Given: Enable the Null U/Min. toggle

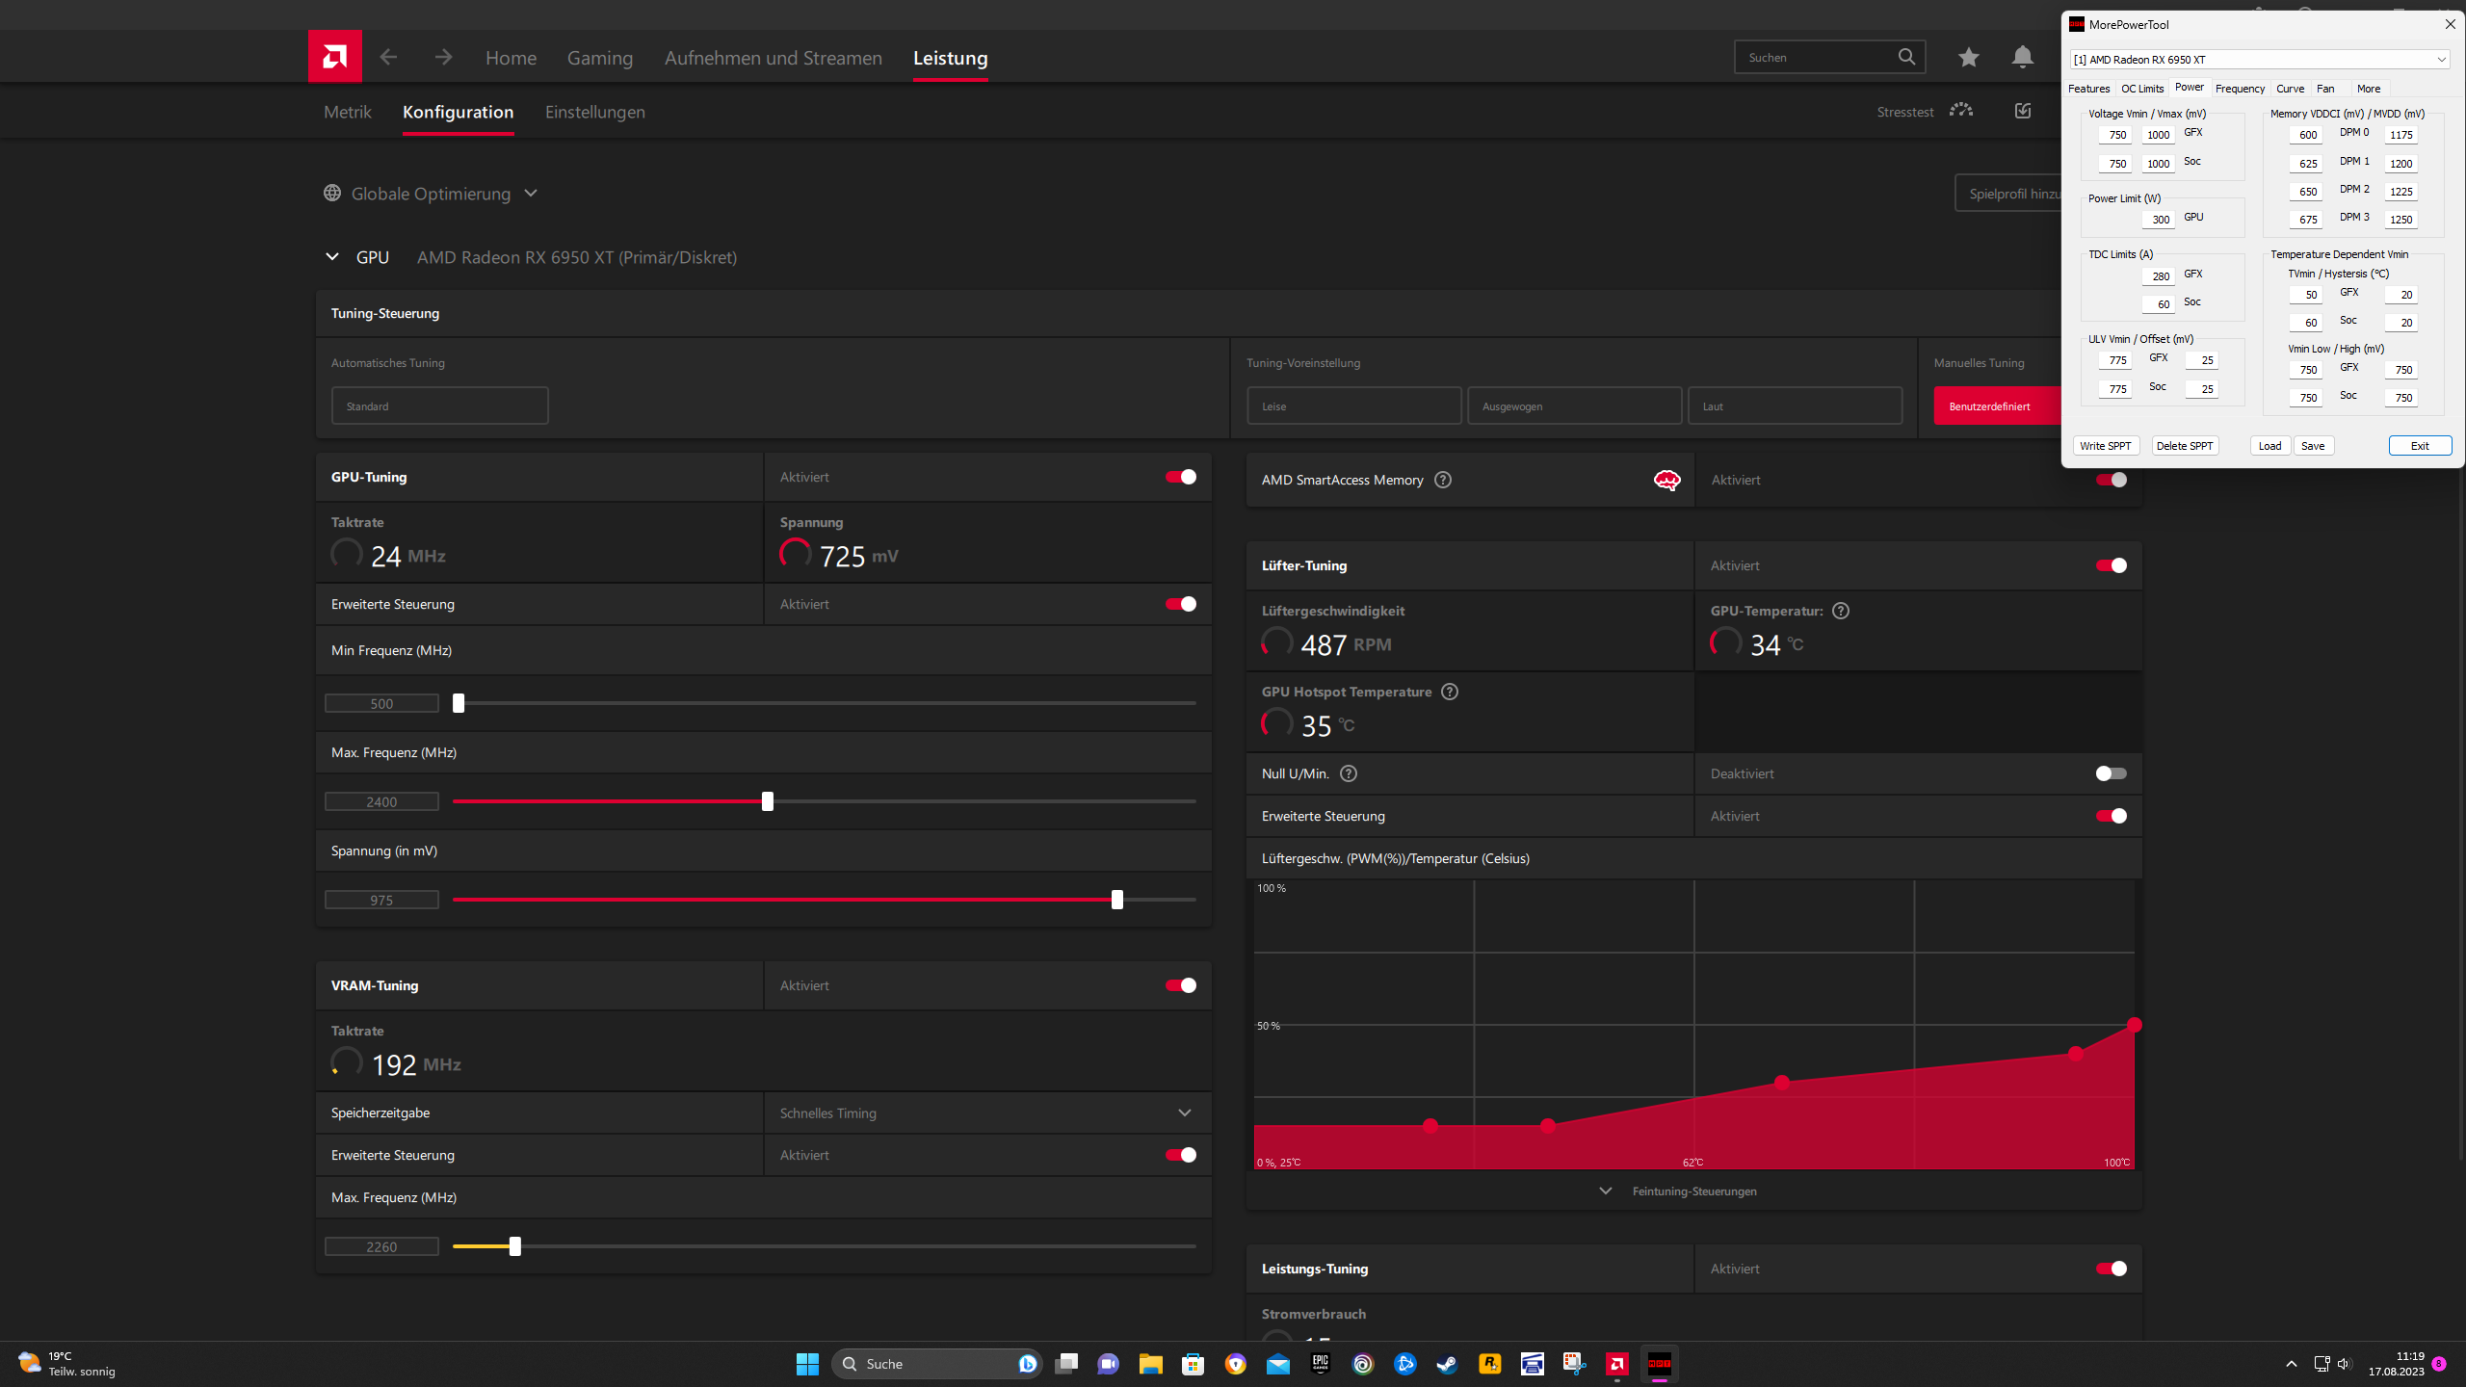Looking at the screenshot, I should (2111, 773).
